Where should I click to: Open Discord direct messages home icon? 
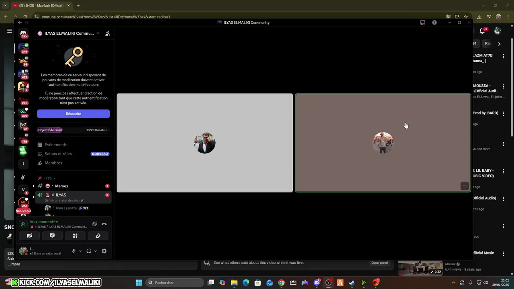(x=23, y=34)
